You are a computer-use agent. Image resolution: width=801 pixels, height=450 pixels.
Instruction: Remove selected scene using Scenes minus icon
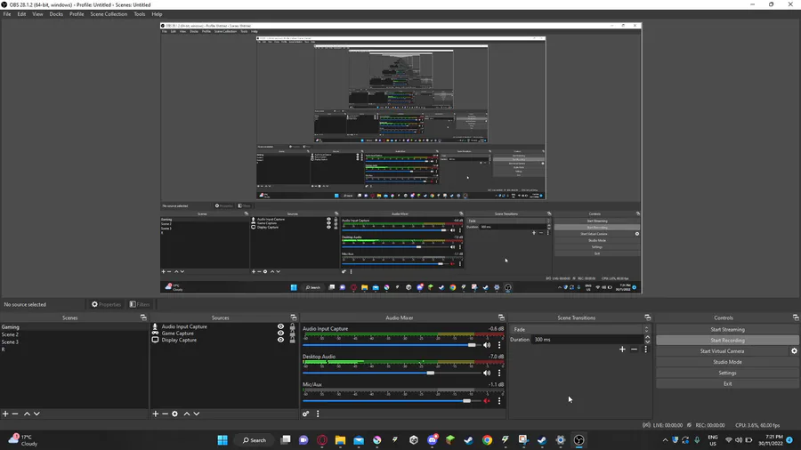point(15,414)
